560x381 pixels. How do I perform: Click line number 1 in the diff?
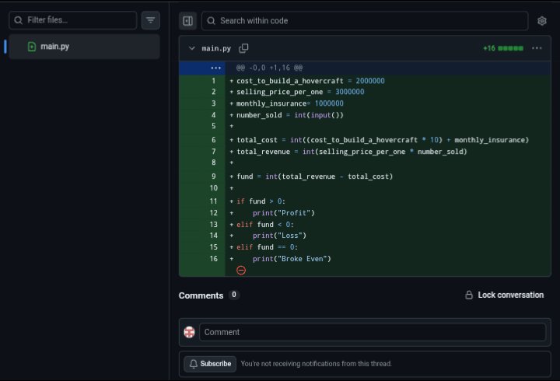pyautogui.click(x=214, y=81)
